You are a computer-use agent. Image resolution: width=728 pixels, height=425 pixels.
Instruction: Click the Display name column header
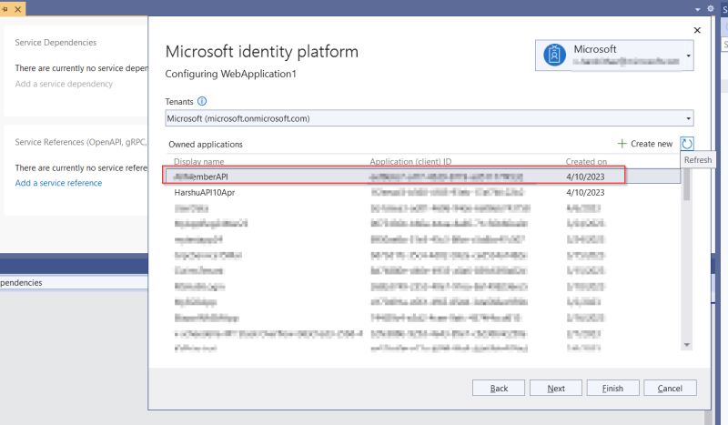[198, 162]
